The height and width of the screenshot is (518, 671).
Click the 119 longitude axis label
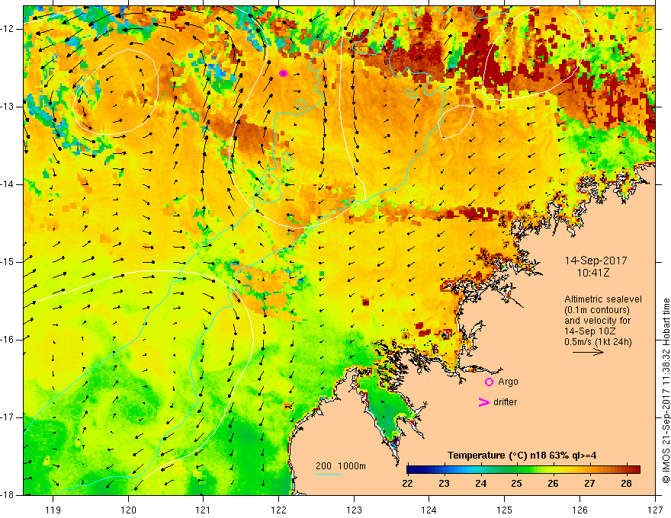pos(53,510)
